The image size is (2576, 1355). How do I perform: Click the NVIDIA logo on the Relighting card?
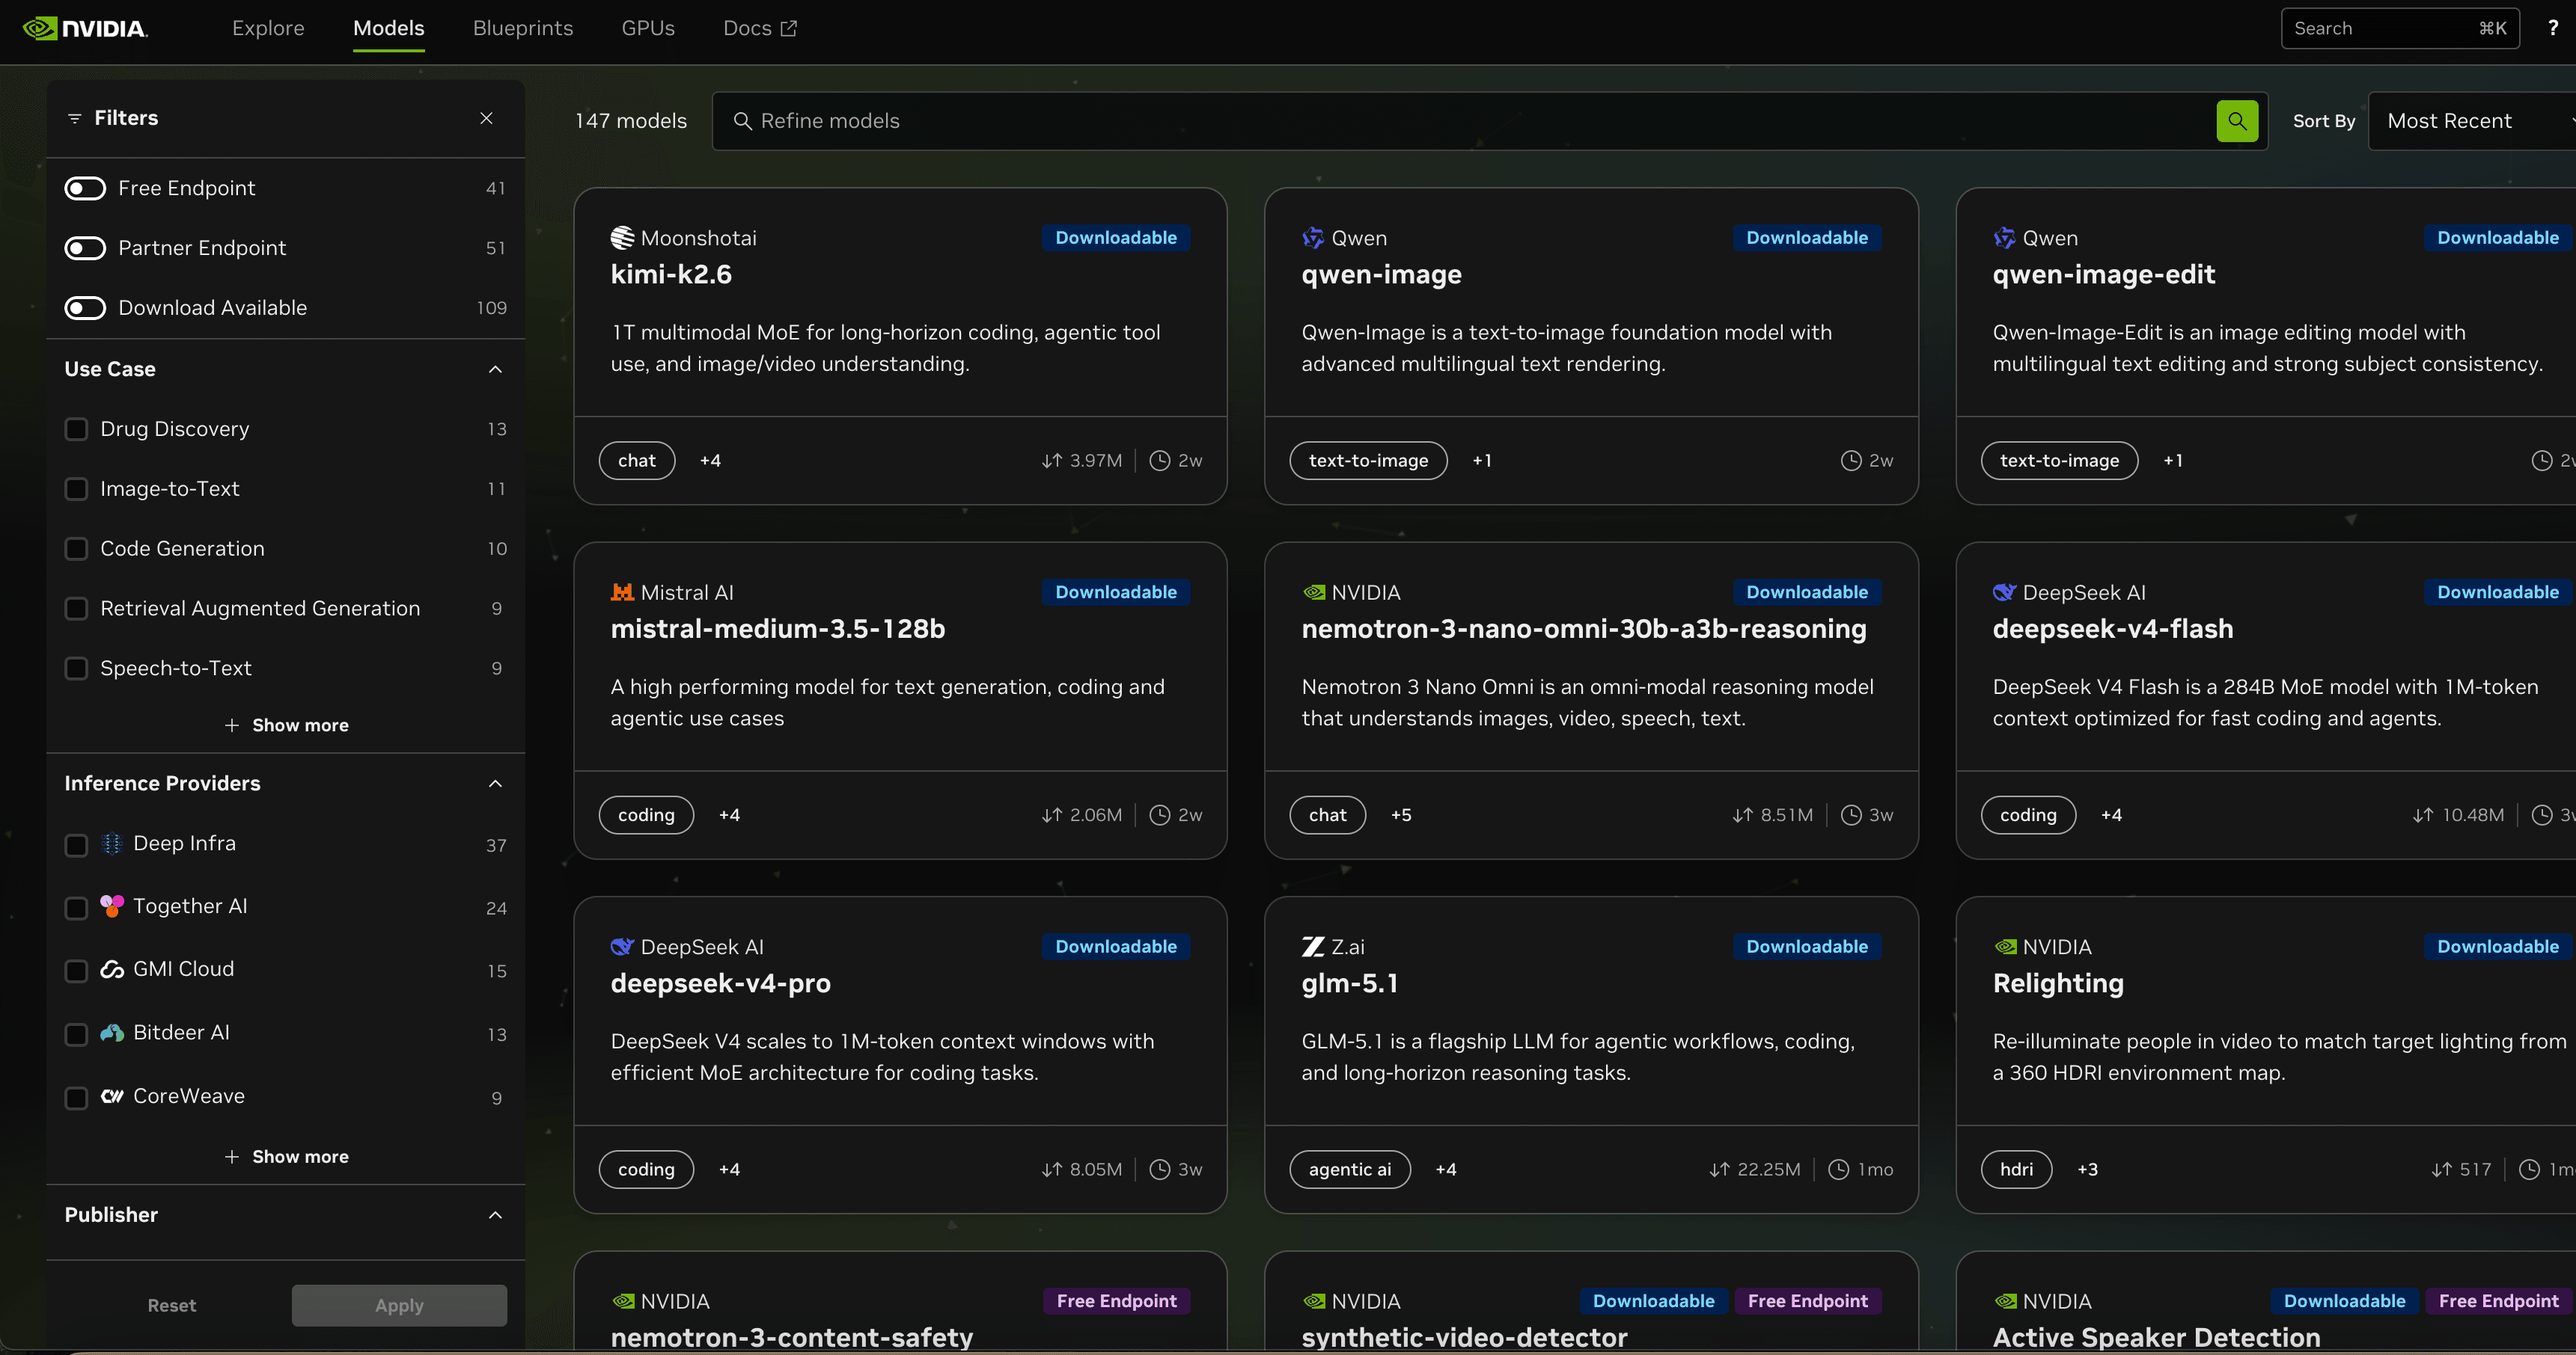pyautogui.click(x=2004, y=946)
